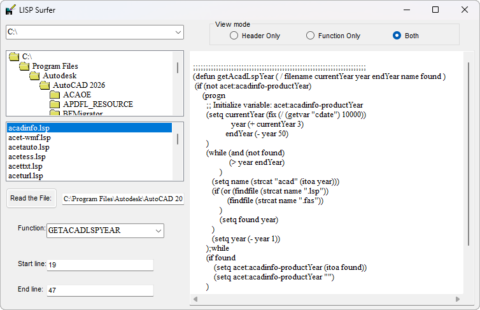Expand the C:\ drive dropdown
This screenshot has width=480, height=310.
(x=178, y=32)
